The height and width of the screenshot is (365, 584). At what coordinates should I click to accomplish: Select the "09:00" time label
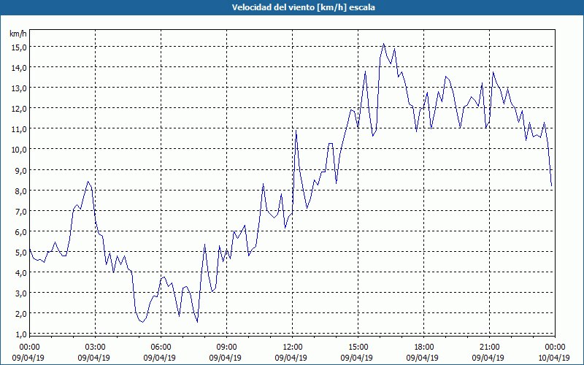[226, 347]
